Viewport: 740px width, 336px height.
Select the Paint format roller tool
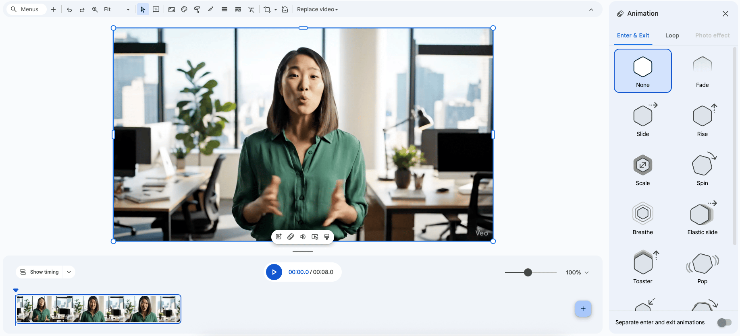pos(197,9)
